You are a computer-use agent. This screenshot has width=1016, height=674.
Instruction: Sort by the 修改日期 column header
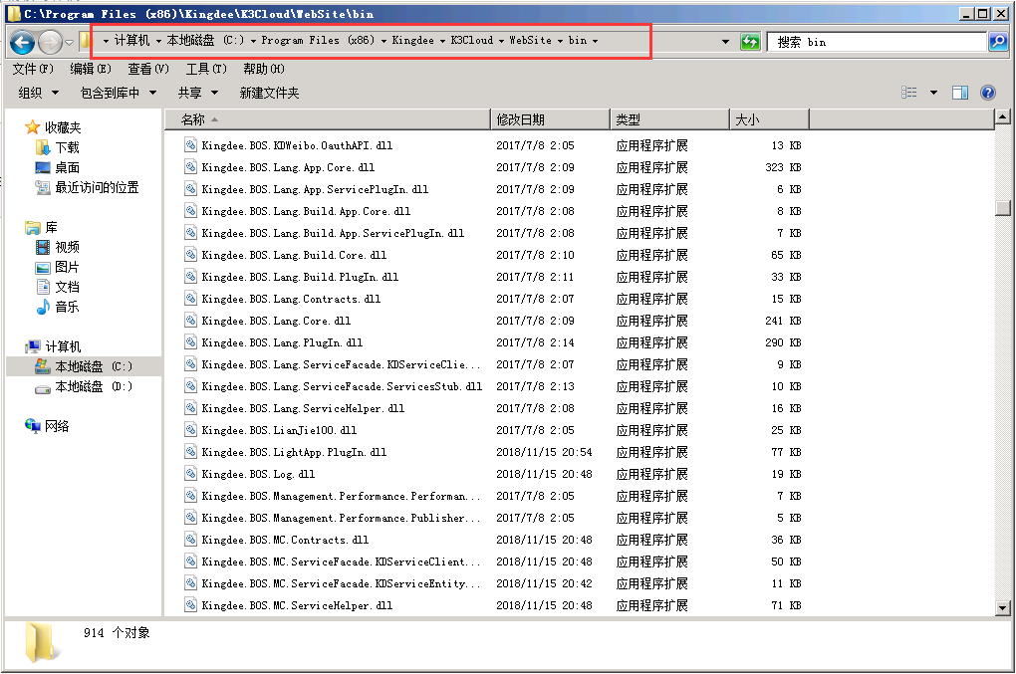tap(550, 119)
